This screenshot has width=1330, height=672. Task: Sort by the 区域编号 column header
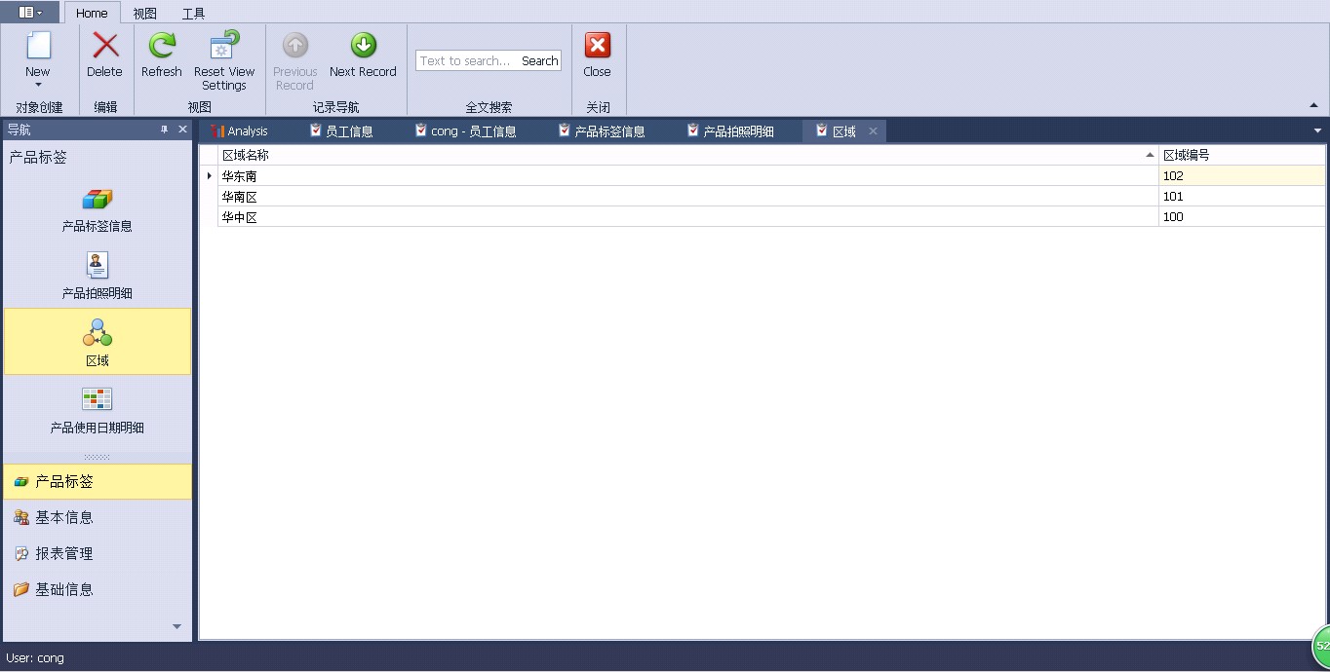1242,155
